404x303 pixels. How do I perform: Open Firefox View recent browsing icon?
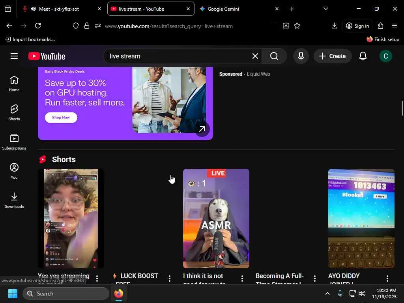(8, 9)
